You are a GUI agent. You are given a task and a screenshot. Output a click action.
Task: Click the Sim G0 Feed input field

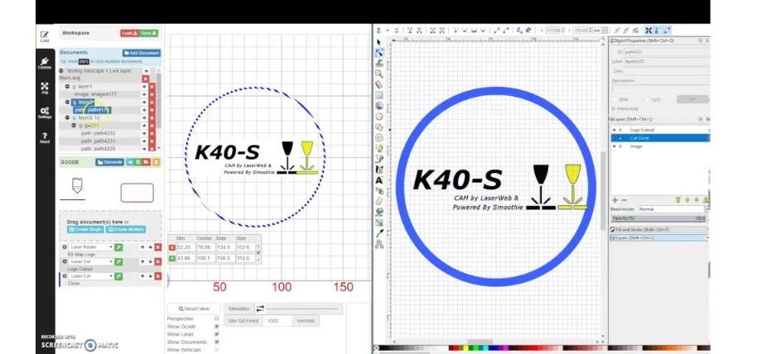click(277, 321)
